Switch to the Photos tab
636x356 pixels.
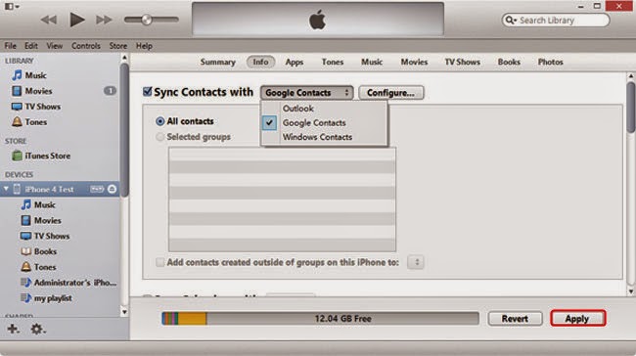point(551,62)
